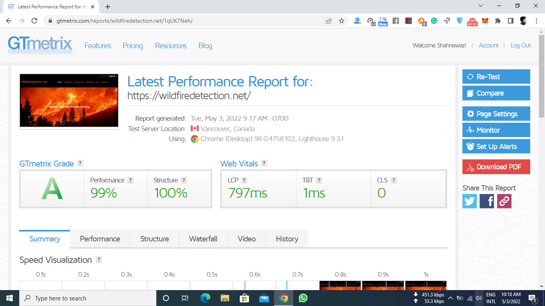Share report via Facebook icon
The width and height of the screenshot is (545, 306).
click(x=487, y=201)
